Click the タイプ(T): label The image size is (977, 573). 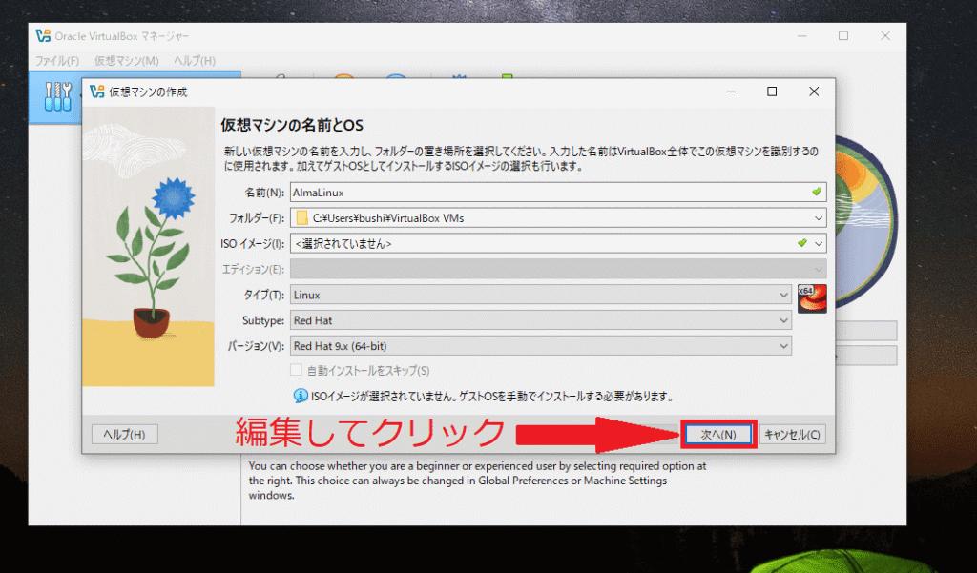264,295
